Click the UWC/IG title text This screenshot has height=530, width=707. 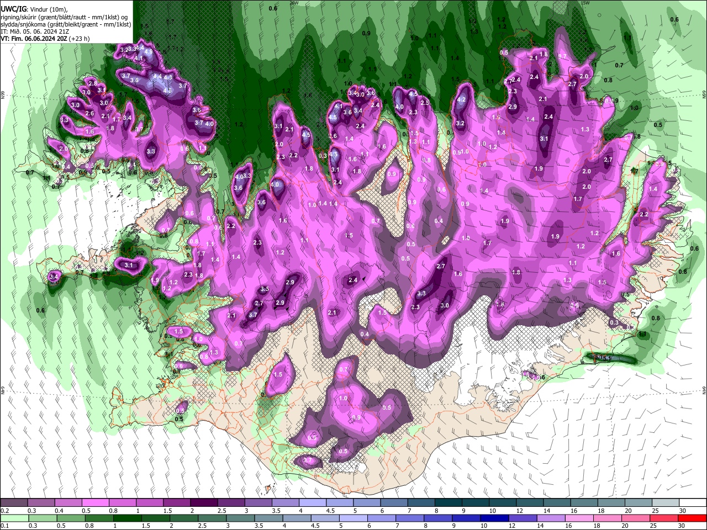pos(13,9)
